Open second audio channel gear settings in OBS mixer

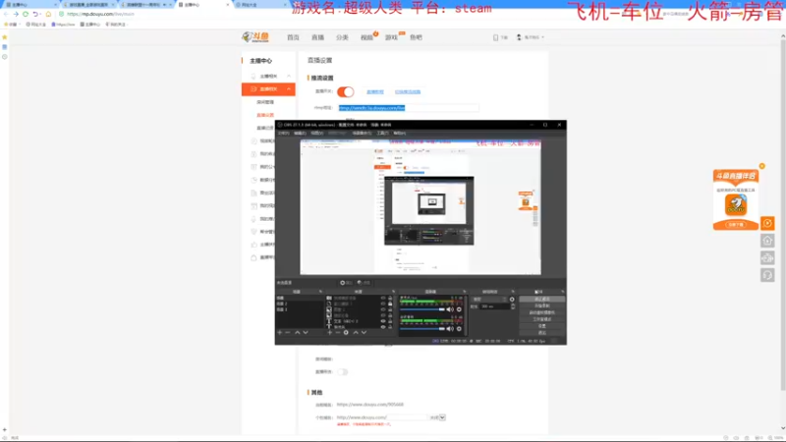pyautogui.click(x=459, y=329)
